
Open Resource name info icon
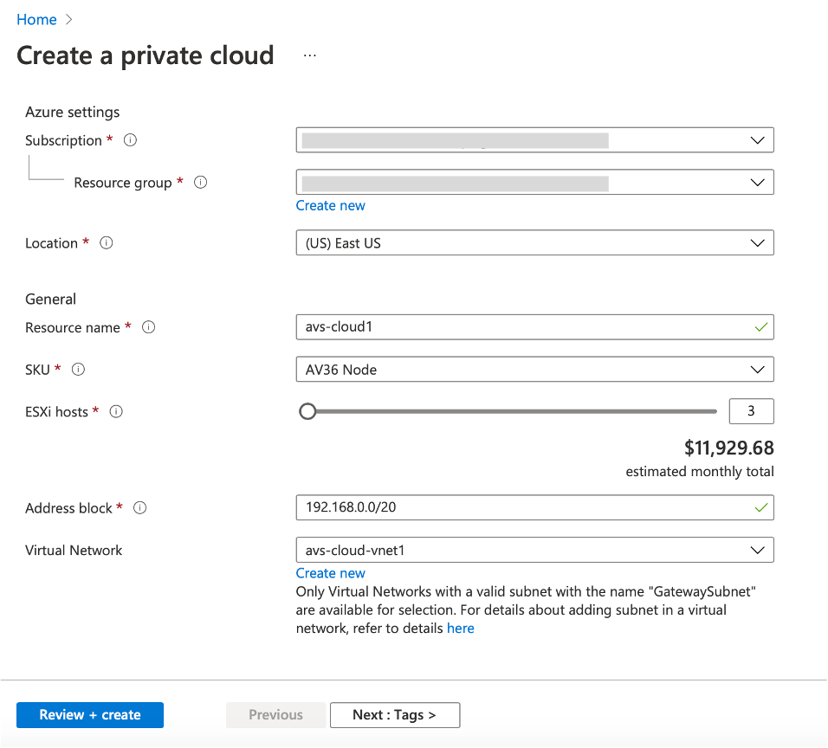(x=149, y=327)
